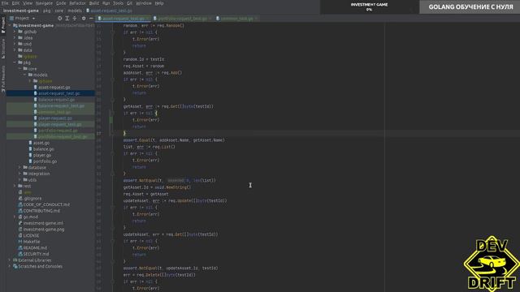Open asset.go in the project tree
The height and width of the screenshot is (292, 520).
tap(41, 143)
